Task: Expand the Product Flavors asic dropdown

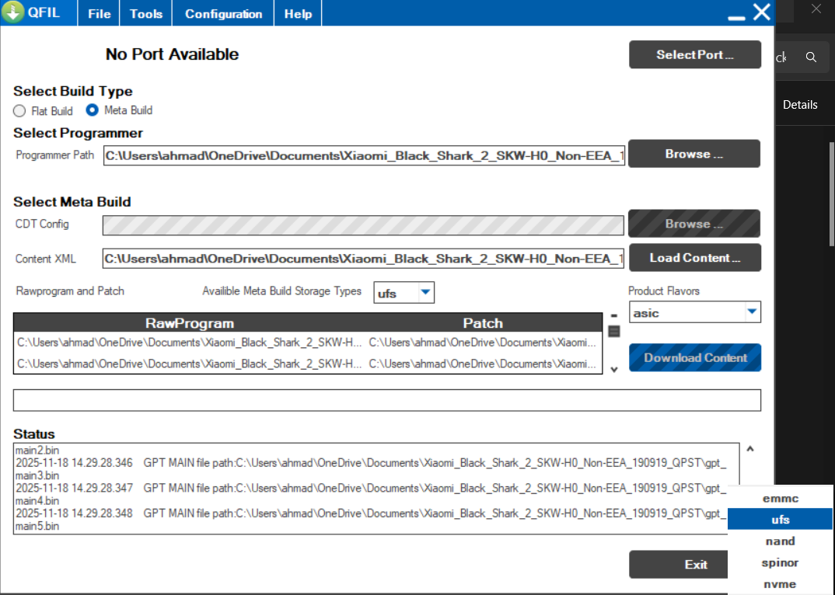Action: (x=751, y=312)
